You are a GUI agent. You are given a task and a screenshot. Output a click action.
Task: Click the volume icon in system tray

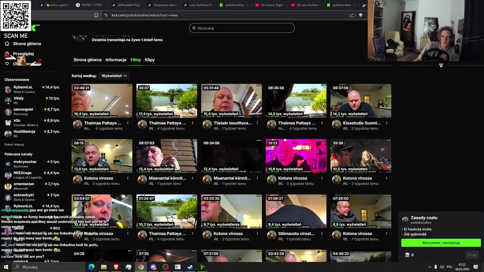tap(442, 267)
